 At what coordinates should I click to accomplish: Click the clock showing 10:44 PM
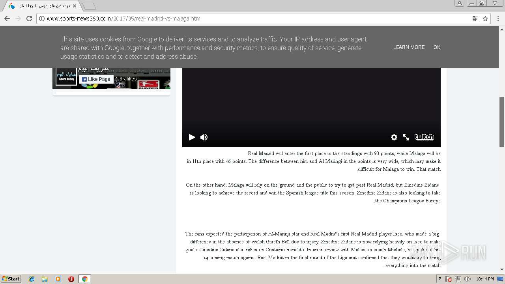click(x=484, y=279)
